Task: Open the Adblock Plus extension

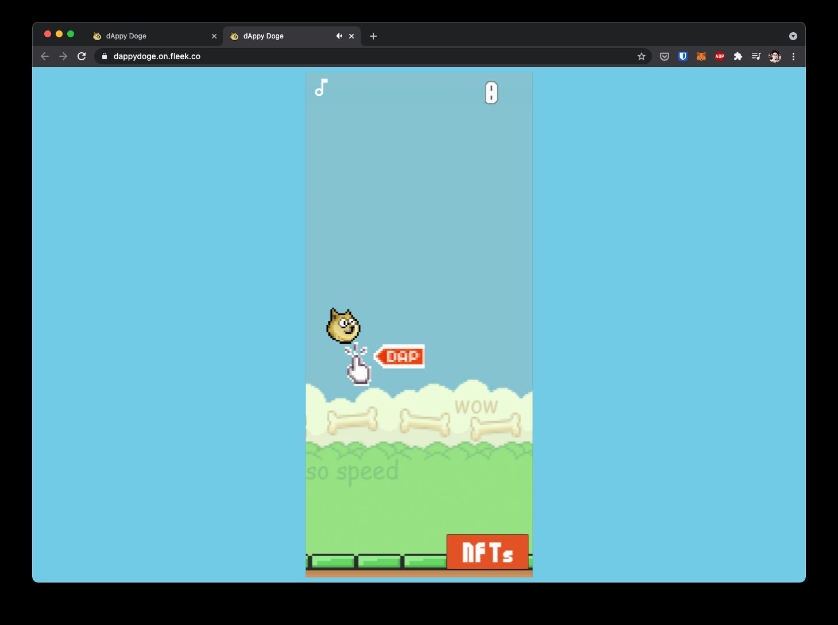Action: pyautogui.click(x=720, y=56)
